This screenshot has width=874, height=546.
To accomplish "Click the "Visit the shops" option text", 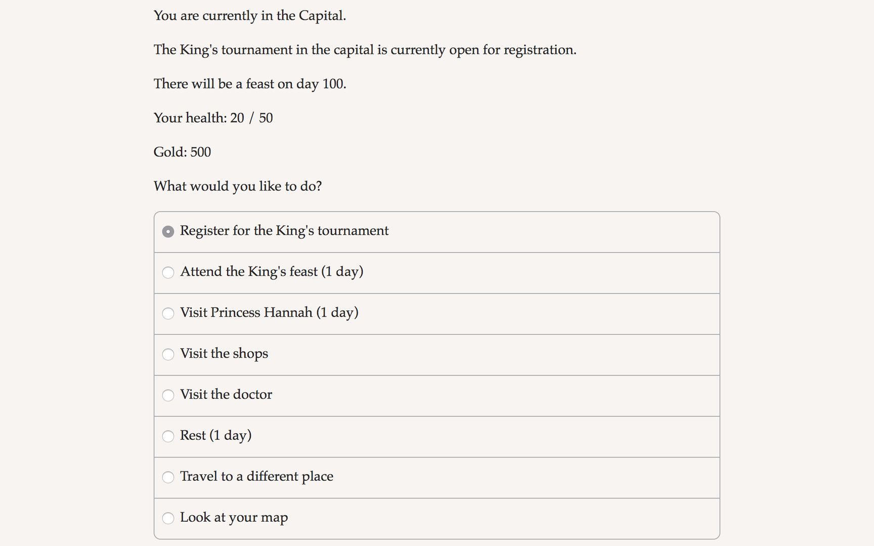I will [x=224, y=354].
